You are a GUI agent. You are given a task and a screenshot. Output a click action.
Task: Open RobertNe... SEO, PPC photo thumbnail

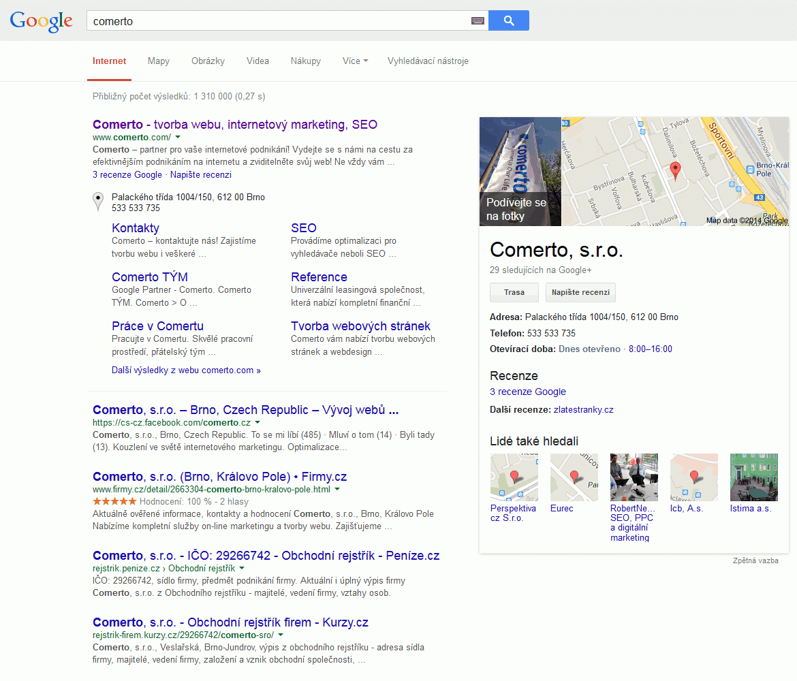point(634,477)
